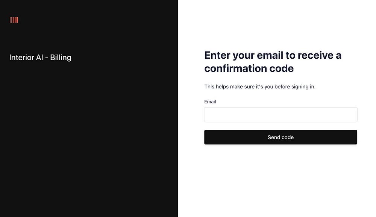Click the "This helps make sure" subtitle
Screen dimensions: 376x217
259,86
